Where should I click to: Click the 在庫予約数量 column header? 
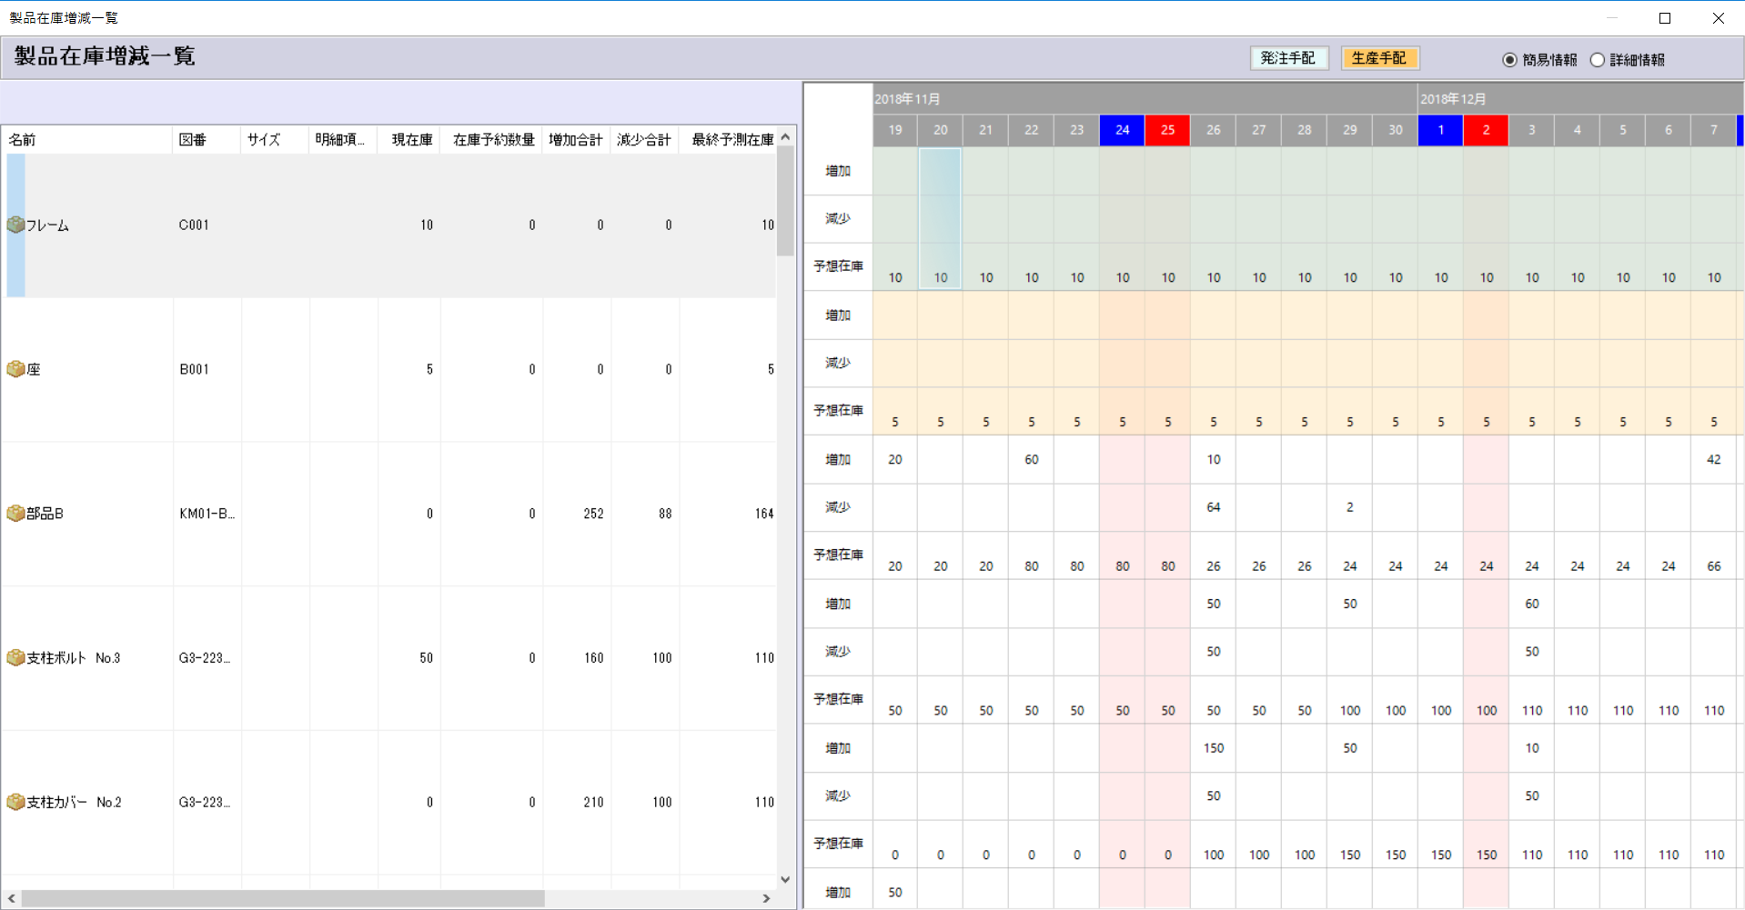click(x=492, y=139)
